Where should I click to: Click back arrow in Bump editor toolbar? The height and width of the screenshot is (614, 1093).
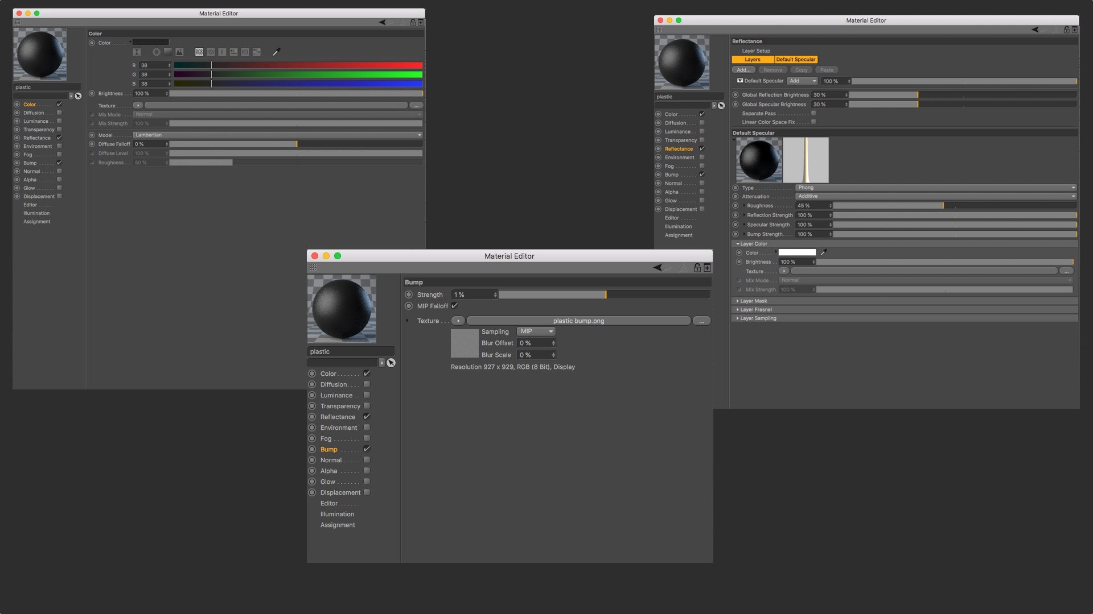point(658,267)
